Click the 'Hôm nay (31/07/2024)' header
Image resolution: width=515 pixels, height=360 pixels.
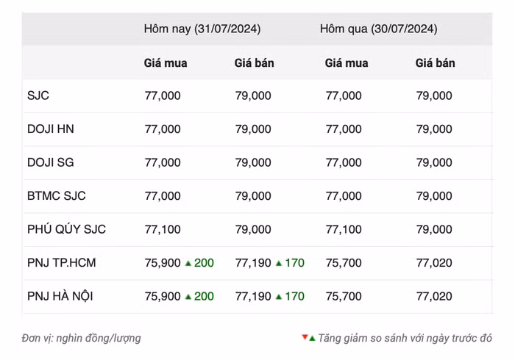click(202, 29)
